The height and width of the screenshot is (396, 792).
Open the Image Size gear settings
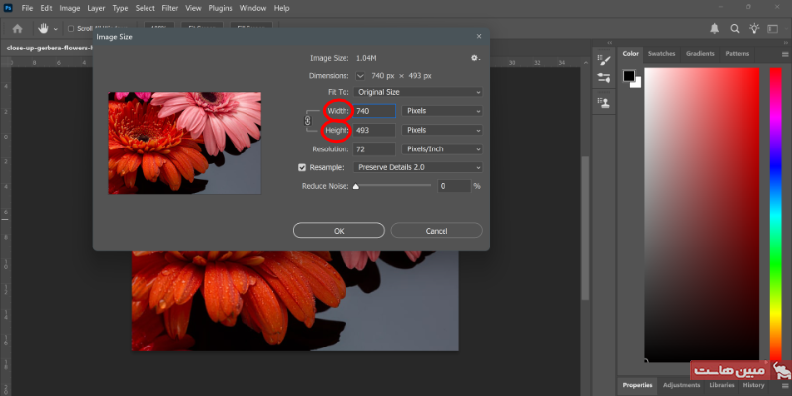point(475,58)
